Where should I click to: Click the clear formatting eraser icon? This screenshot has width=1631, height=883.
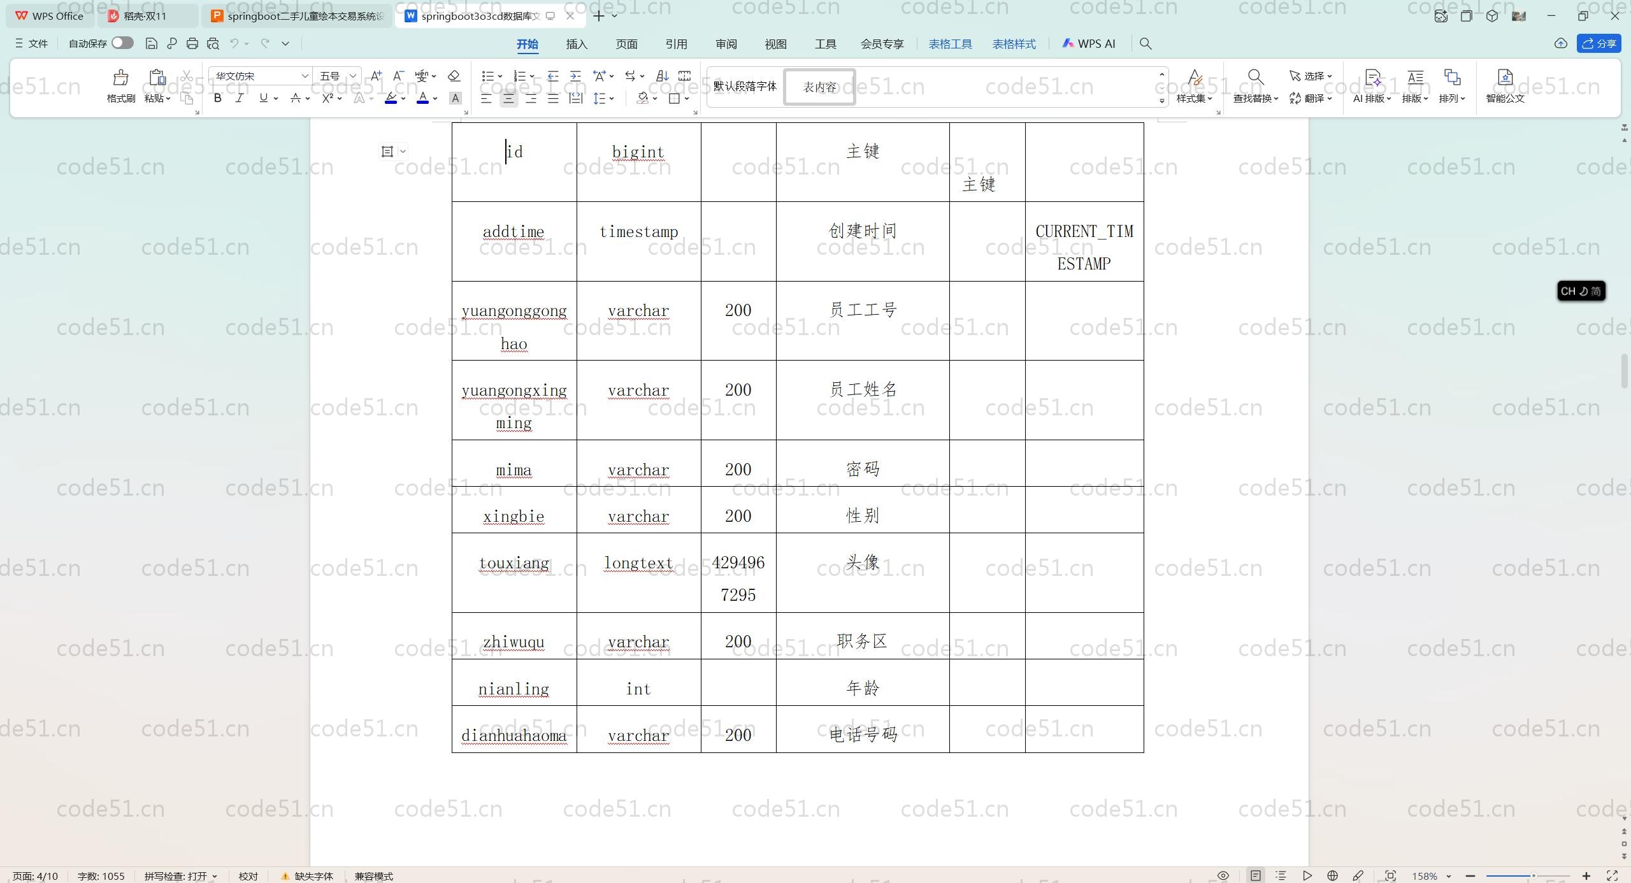(x=454, y=76)
